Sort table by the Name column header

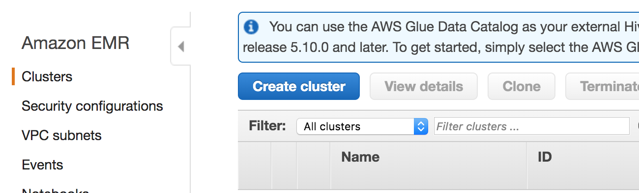click(x=360, y=157)
